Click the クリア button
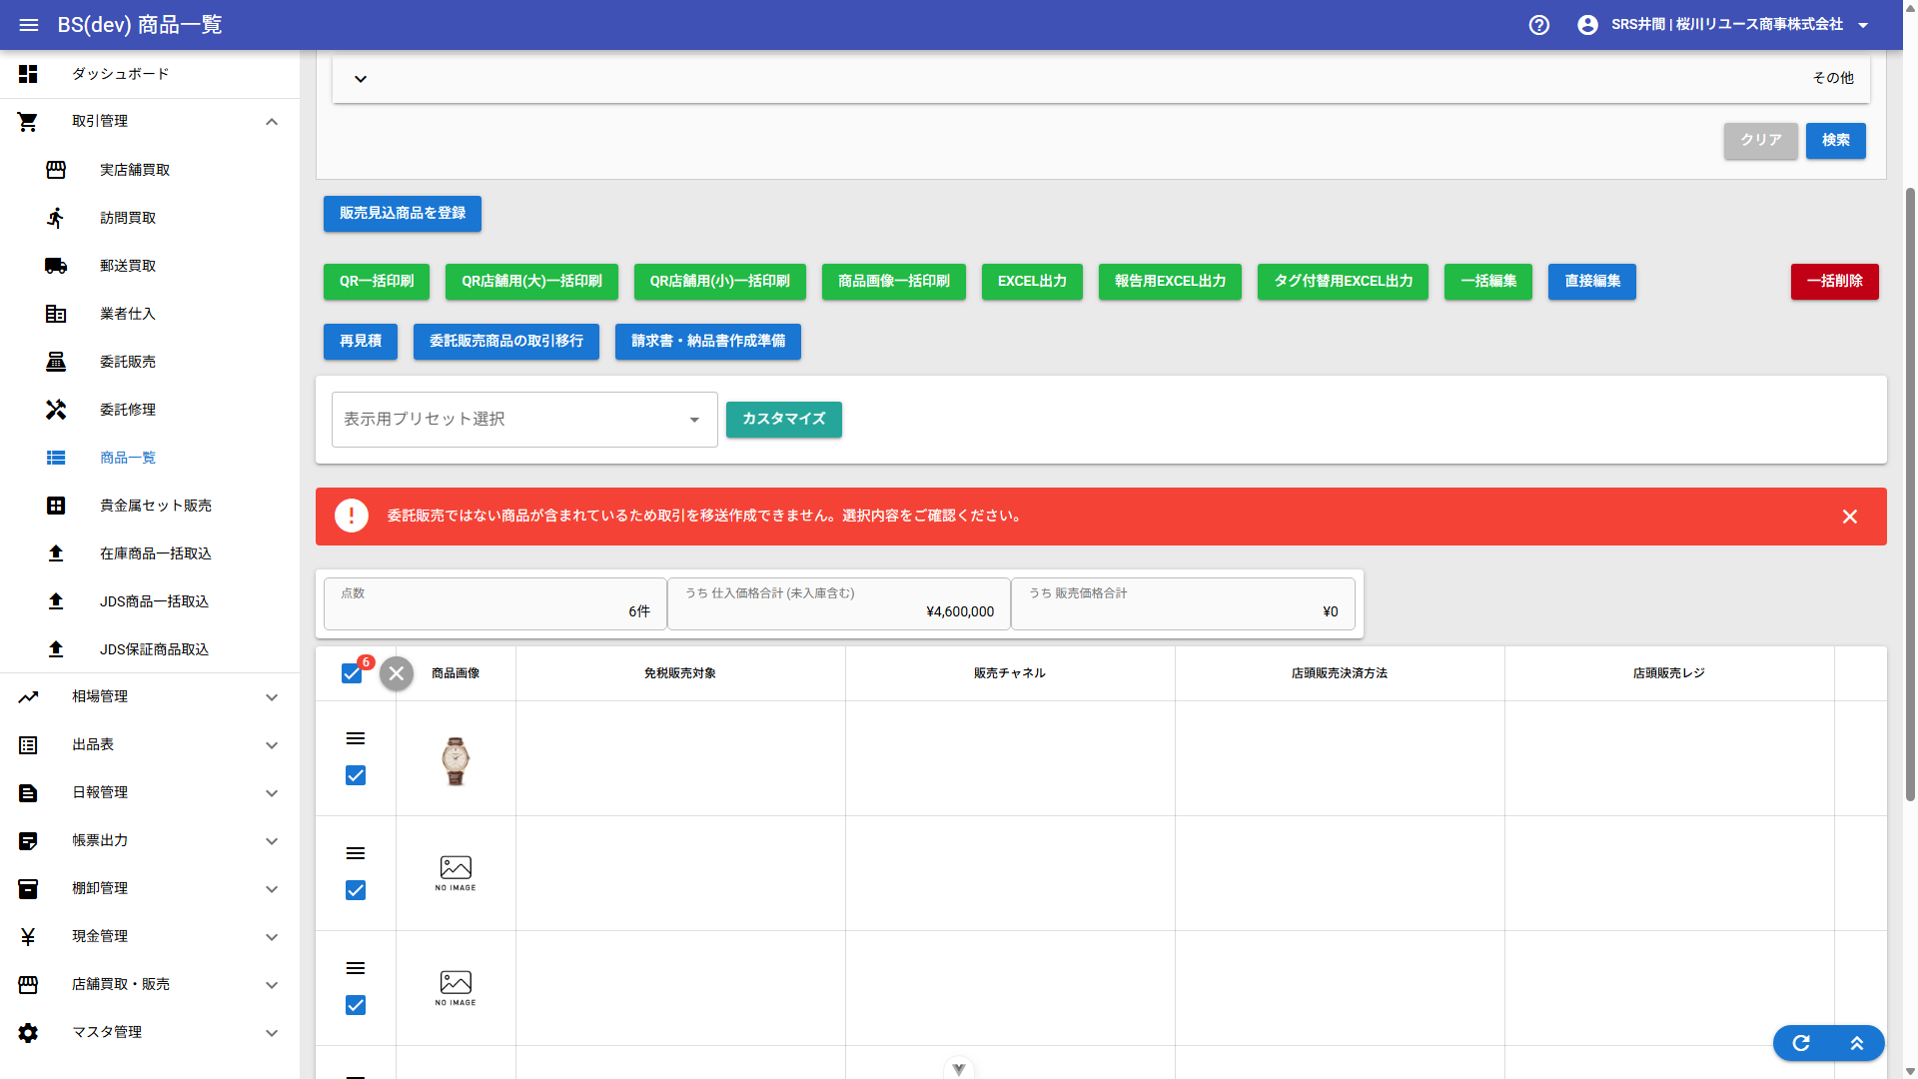The height and width of the screenshot is (1079, 1918). click(1761, 141)
